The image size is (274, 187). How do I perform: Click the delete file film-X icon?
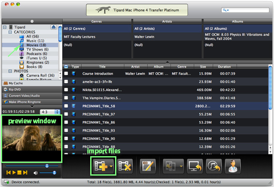click(x=125, y=166)
